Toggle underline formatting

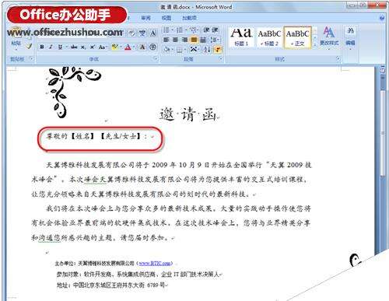[x=60, y=47]
